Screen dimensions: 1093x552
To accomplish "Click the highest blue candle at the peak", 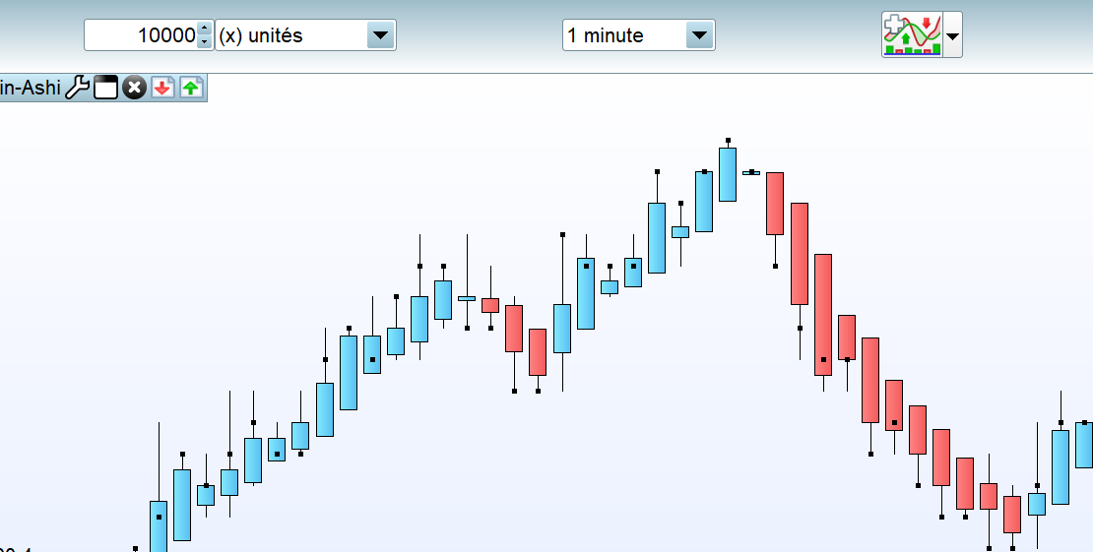I will coord(728,174).
